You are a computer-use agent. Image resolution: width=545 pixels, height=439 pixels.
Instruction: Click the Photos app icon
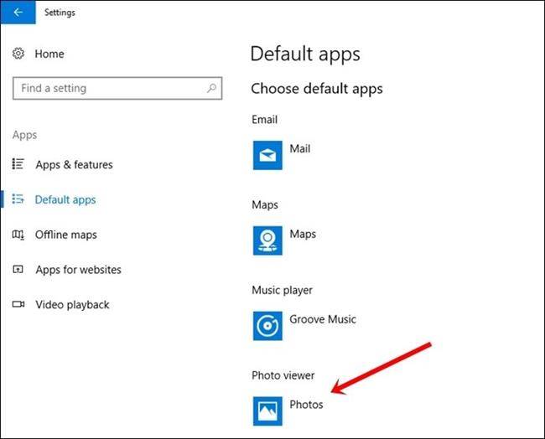click(x=267, y=411)
